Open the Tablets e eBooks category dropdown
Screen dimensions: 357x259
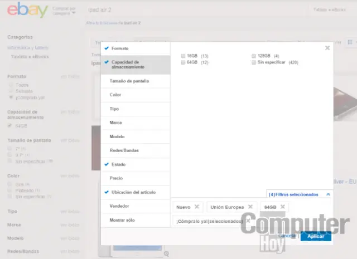click(329, 10)
